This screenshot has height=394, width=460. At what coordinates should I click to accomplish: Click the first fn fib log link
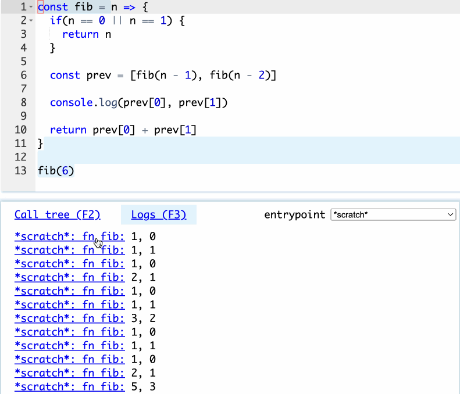pos(69,237)
